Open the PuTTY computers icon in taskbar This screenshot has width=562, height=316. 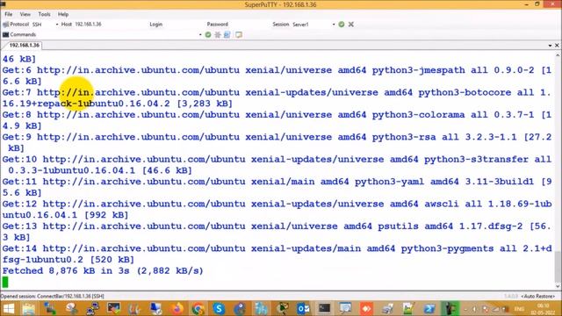coord(92,308)
